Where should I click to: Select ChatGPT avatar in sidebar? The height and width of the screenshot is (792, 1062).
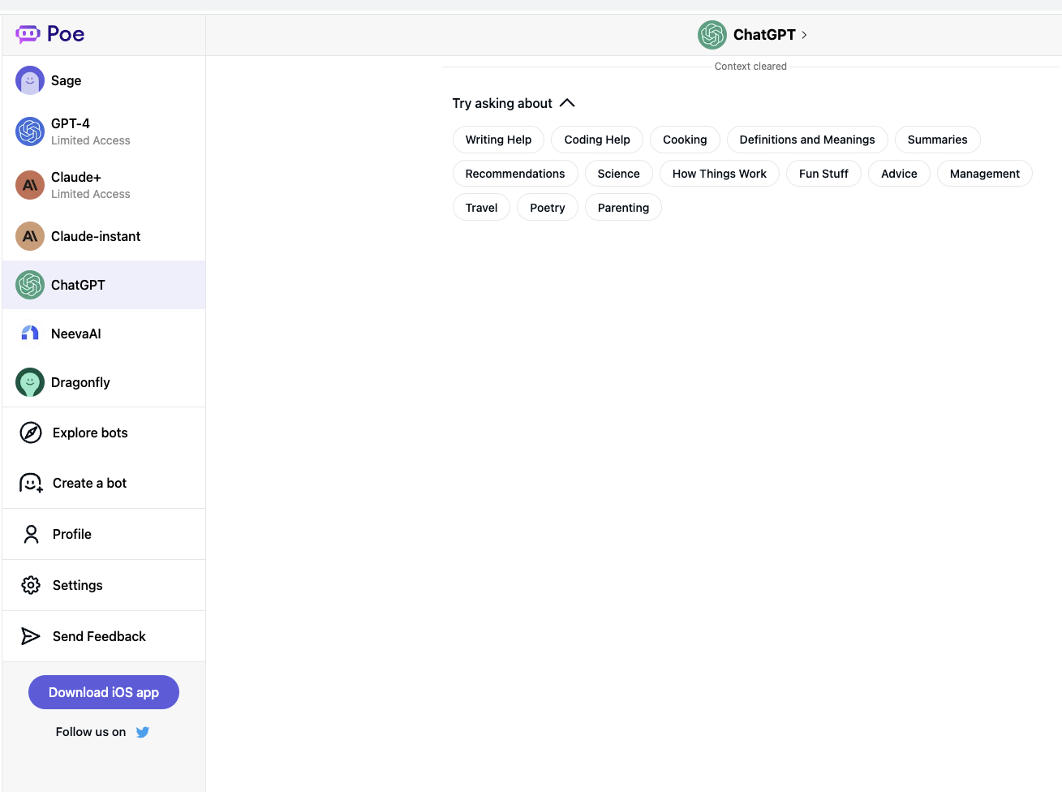pos(30,285)
